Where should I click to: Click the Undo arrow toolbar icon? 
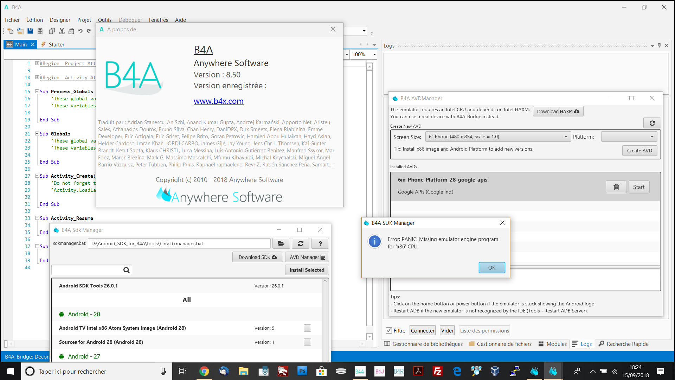[81, 31]
